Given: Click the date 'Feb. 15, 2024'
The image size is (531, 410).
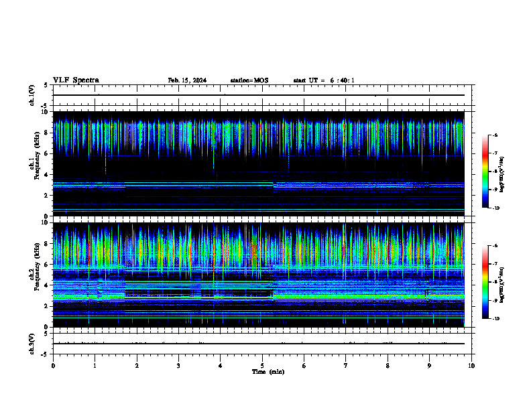Looking at the screenshot, I should pos(187,80).
